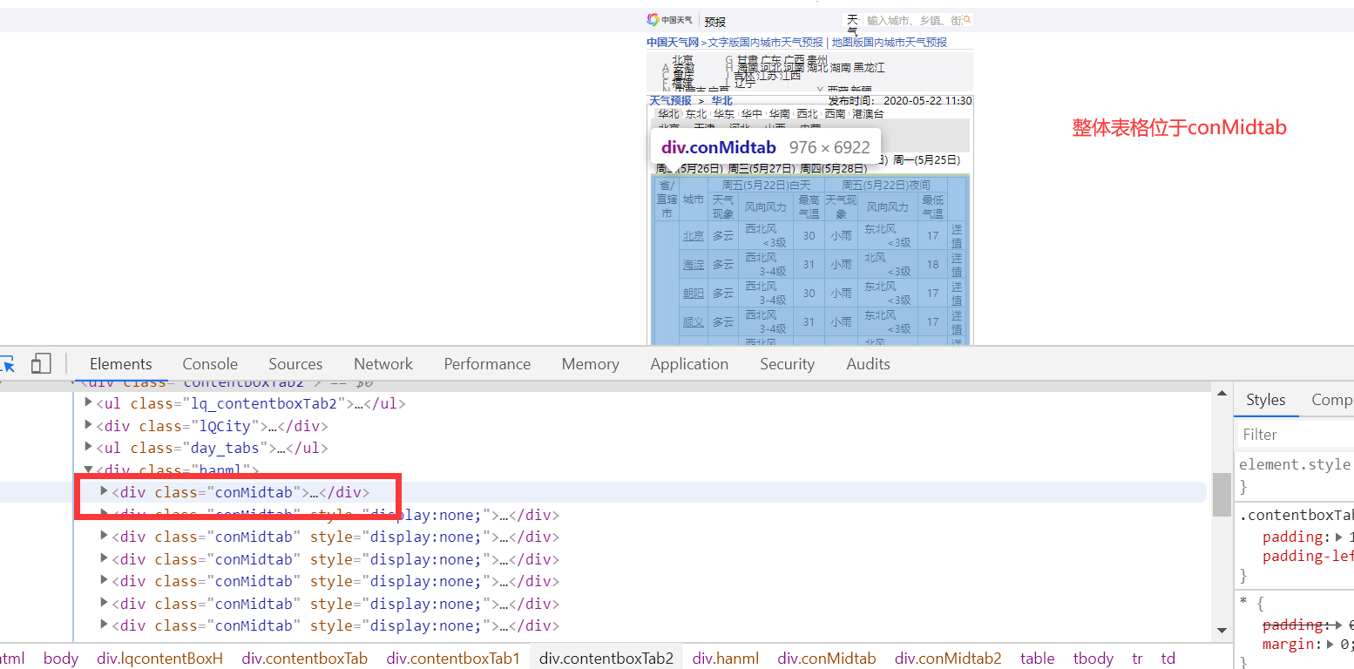Click Beijing's cloudy weather icon
1354x669 pixels.
723,235
